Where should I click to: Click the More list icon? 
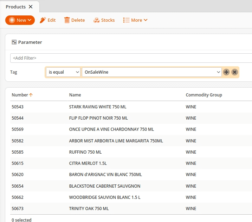pyautogui.click(x=126, y=20)
